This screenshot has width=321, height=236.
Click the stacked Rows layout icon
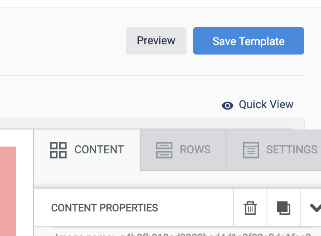(x=164, y=150)
